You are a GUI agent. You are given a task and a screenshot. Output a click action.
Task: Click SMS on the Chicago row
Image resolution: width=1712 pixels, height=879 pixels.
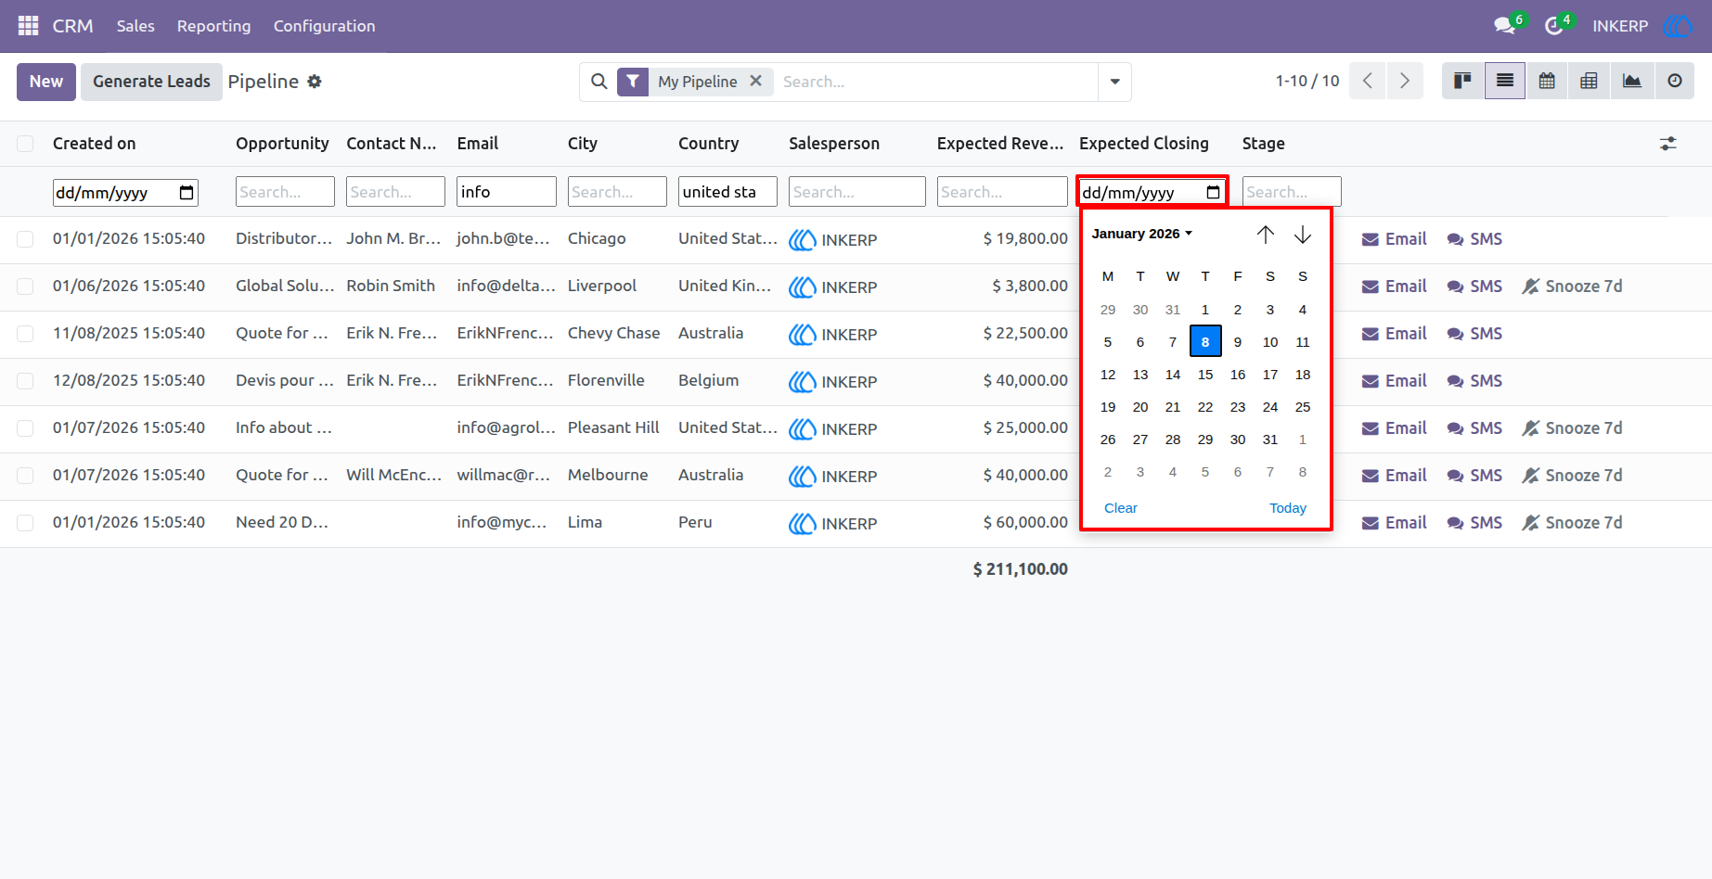[1474, 239]
